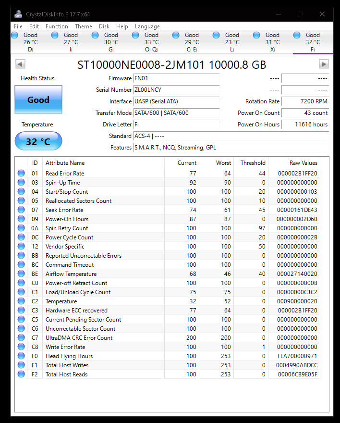Open the File menu
Image resolution: width=340 pixels, height=423 pixels.
click(18, 26)
